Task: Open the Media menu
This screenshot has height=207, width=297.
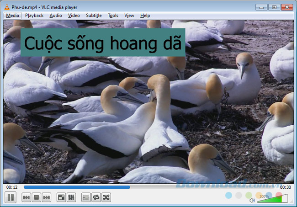Action: pos(12,16)
